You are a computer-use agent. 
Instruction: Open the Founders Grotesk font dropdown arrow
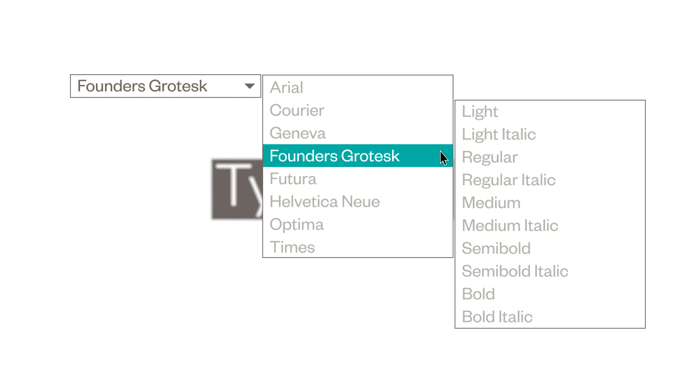pyautogui.click(x=250, y=86)
